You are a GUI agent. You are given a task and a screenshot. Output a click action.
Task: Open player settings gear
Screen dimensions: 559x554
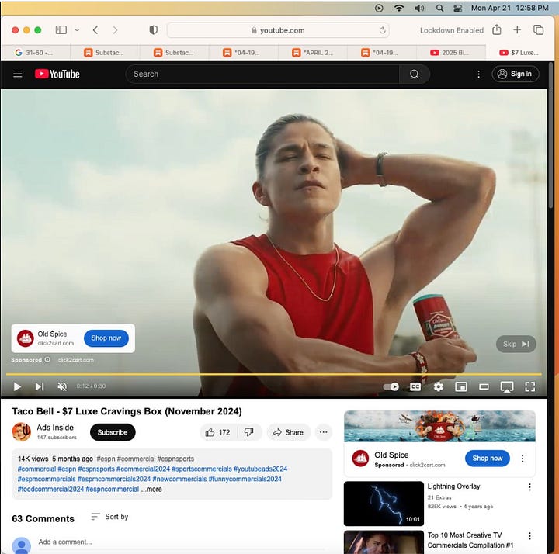coord(438,386)
